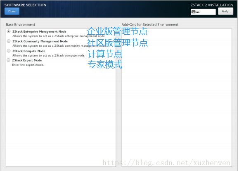Enable the ZStack Expert Mode radio
The image size is (239, 171).
[9, 60]
